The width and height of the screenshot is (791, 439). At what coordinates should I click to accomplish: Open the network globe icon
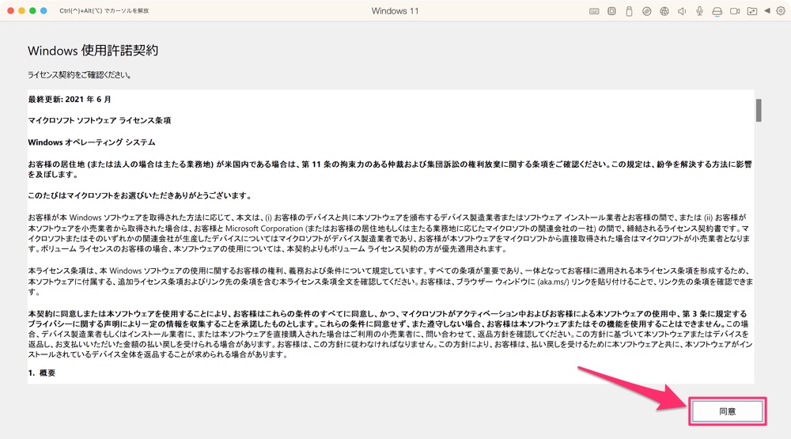pos(664,11)
